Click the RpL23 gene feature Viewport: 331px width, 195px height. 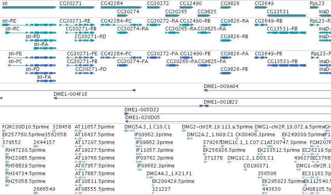point(314,7)
